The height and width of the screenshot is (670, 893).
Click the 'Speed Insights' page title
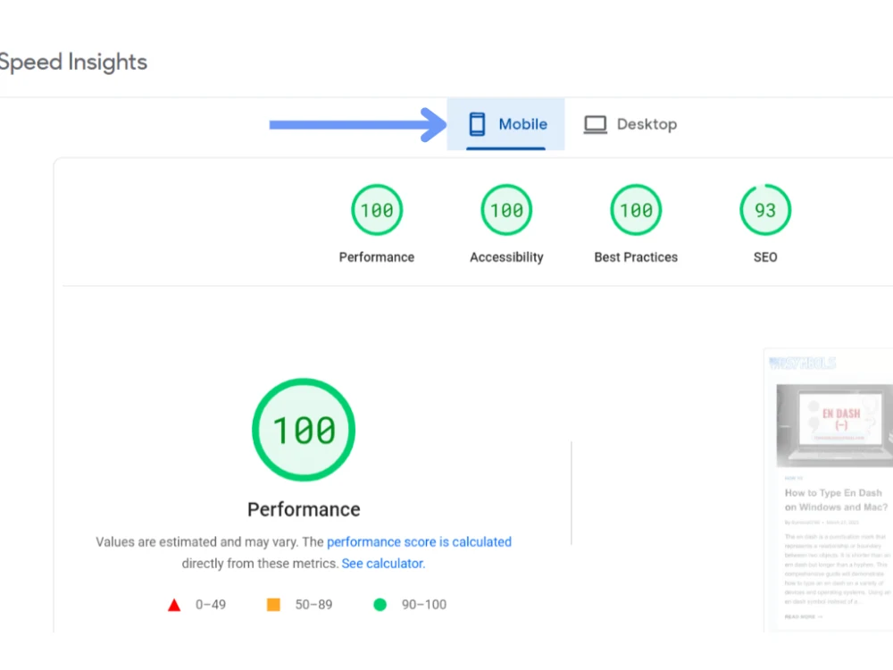pos(73,62)
